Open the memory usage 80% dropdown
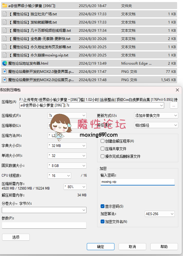The height and width of the screenshot is (256, 183). tap(75, 187)
